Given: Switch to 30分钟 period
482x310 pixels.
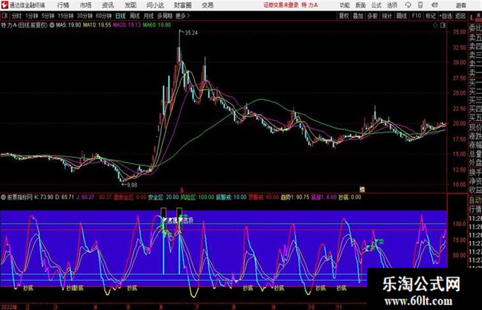Looking at the screenshot, I should [85, 16].
